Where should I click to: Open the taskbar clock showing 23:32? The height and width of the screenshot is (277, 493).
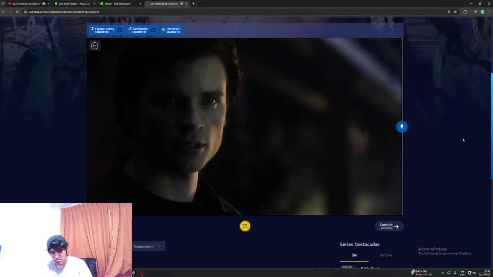click(485, 273)
